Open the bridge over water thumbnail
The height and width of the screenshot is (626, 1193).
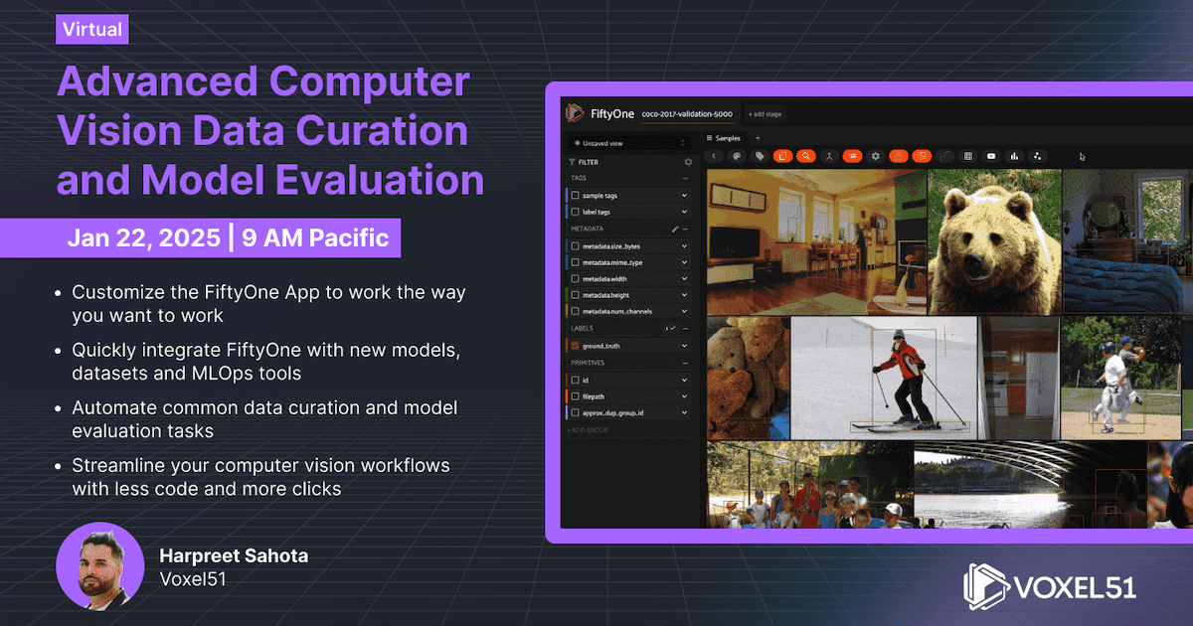click(1029, 485)
